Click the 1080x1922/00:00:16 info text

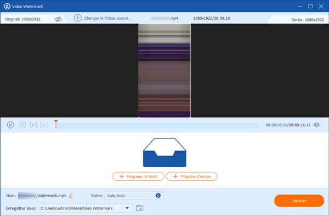212,18
